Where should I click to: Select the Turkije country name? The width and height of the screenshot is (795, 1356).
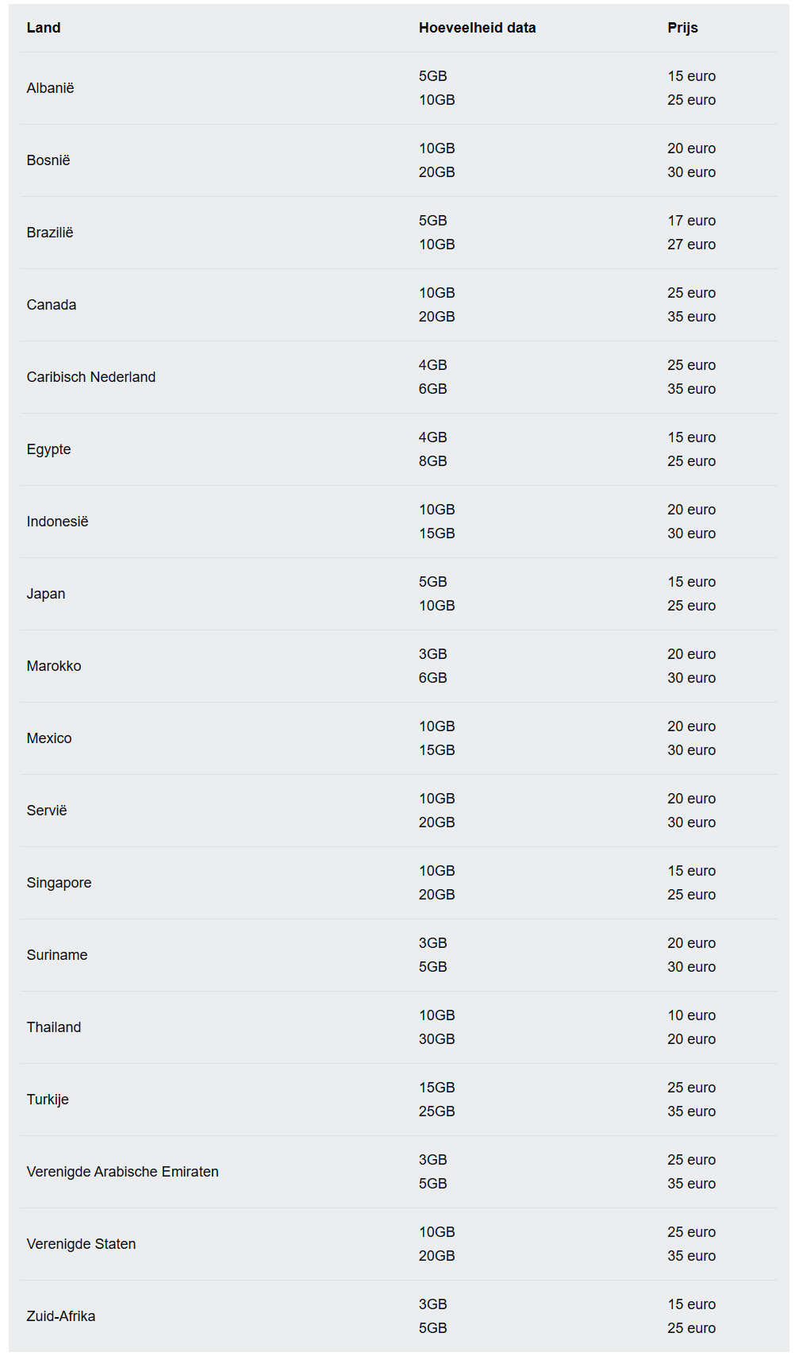point(48,1100)
